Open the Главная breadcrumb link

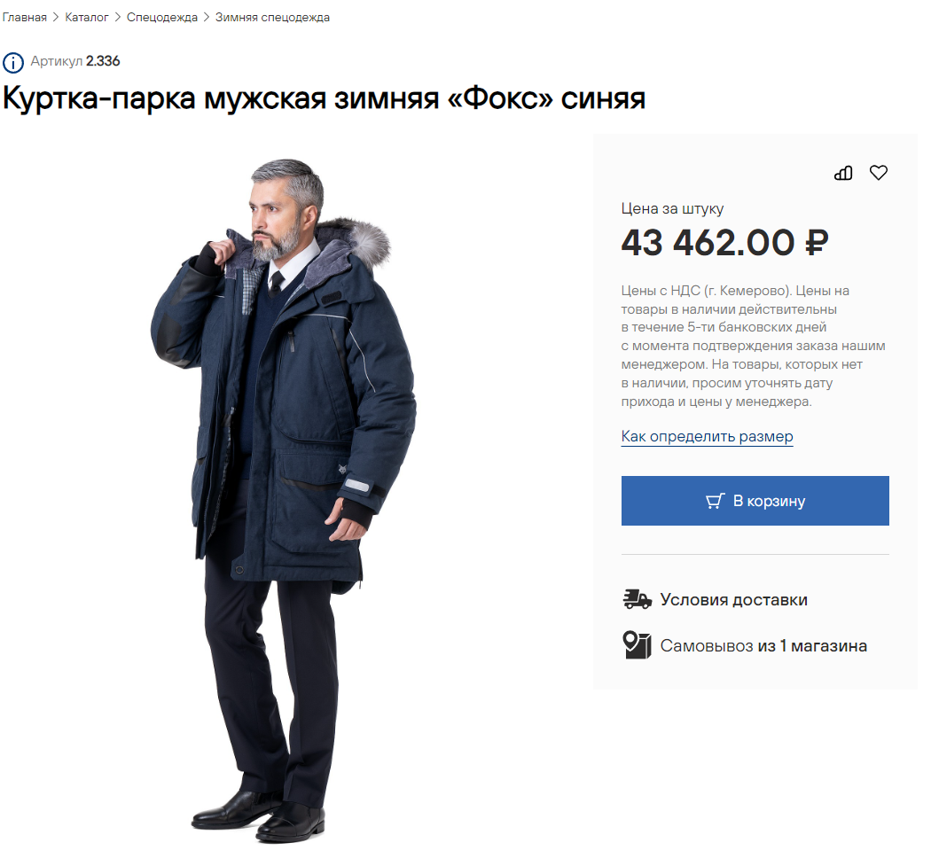pos(24,17)
